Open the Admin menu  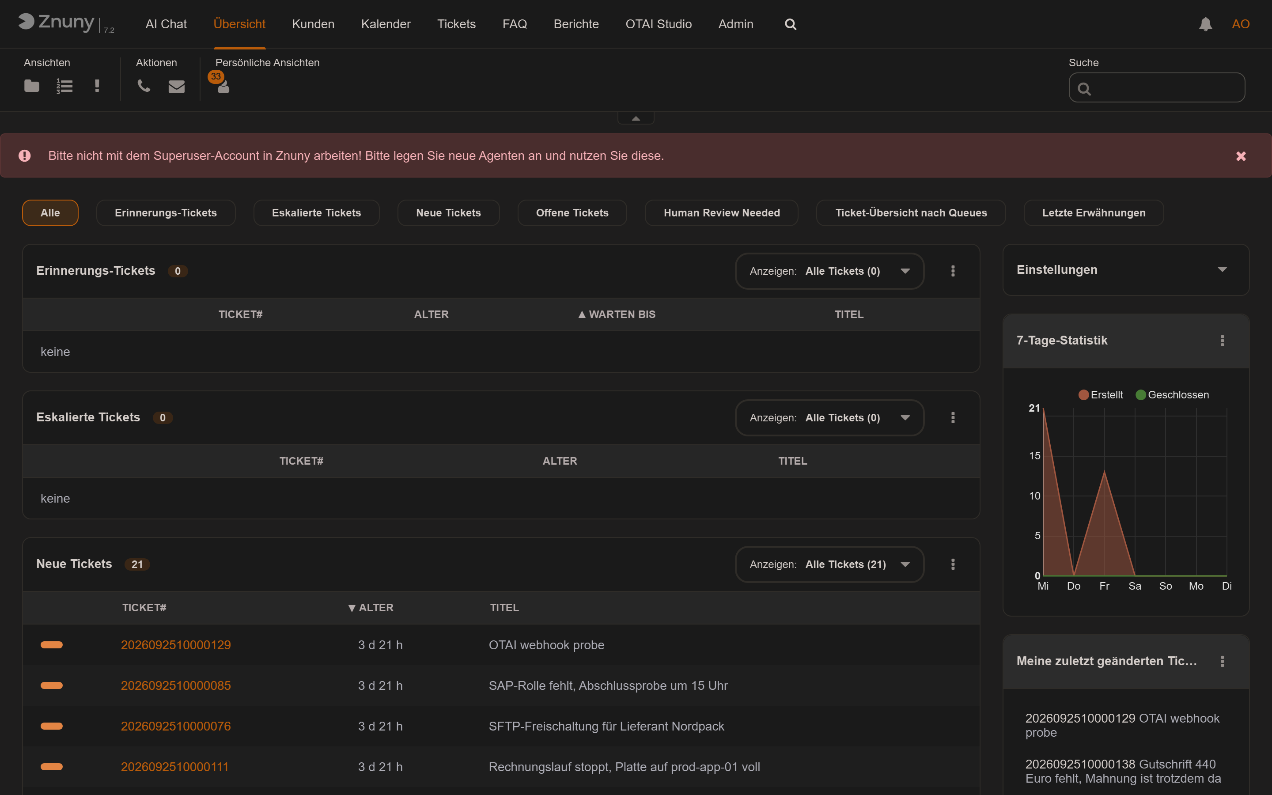pos(735,24)
